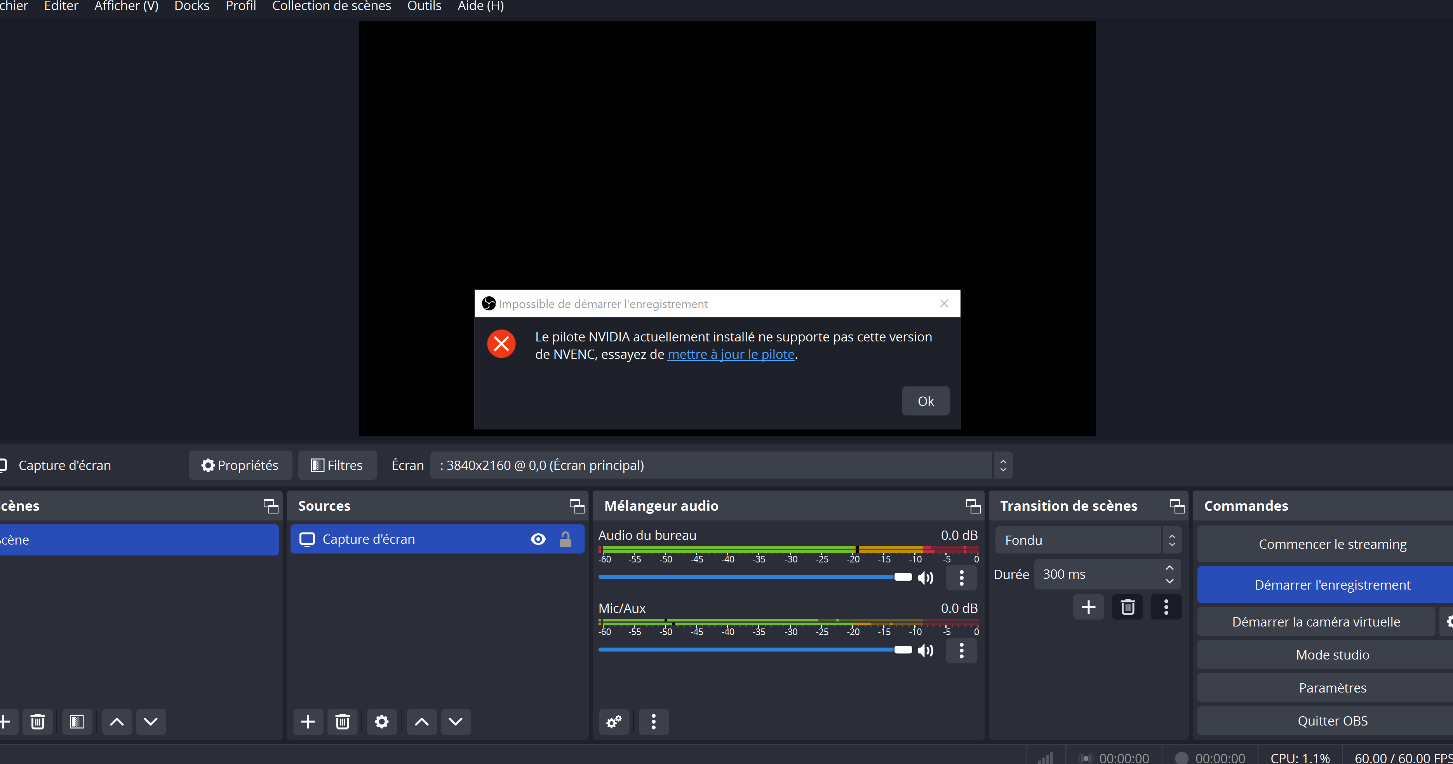This screenshot has height=764, width=1453.
Task: Click the audio mixer kebab menu icon
Action: pyautogui.click(x=653, y=721)
